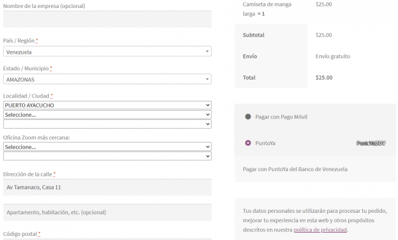Click the Camiseta de manga larga item
This screenshot has height=240, width=398.
[x=267, y=9]
